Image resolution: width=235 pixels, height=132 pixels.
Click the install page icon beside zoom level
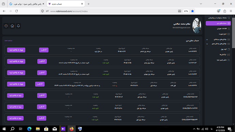pyautogui.click(x=179, y=11)
